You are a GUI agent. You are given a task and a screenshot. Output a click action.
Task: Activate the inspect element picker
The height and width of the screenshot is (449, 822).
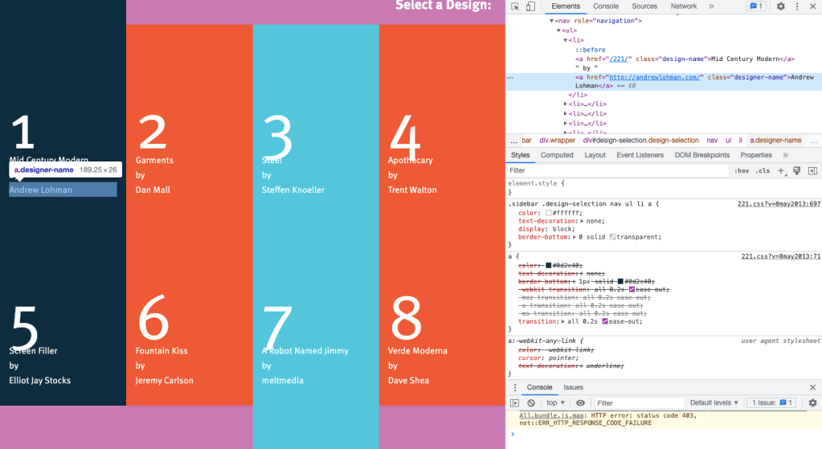[515, 6]
